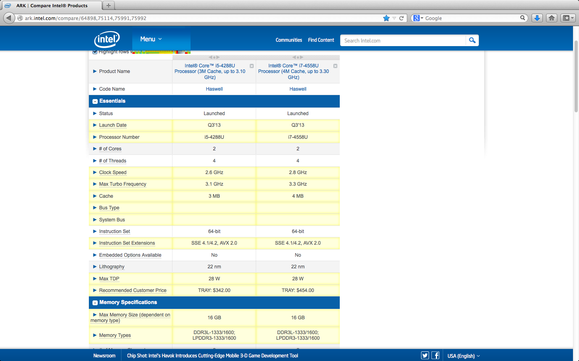579x361 pixels.
Task: Click the Haswell link under i7-4558U
Action: coord(298,89)
